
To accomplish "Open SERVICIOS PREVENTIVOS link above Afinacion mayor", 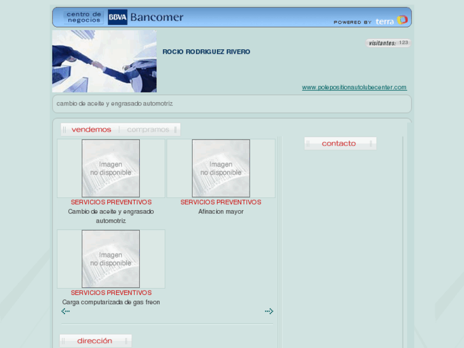I will click(x=221, y=202).
